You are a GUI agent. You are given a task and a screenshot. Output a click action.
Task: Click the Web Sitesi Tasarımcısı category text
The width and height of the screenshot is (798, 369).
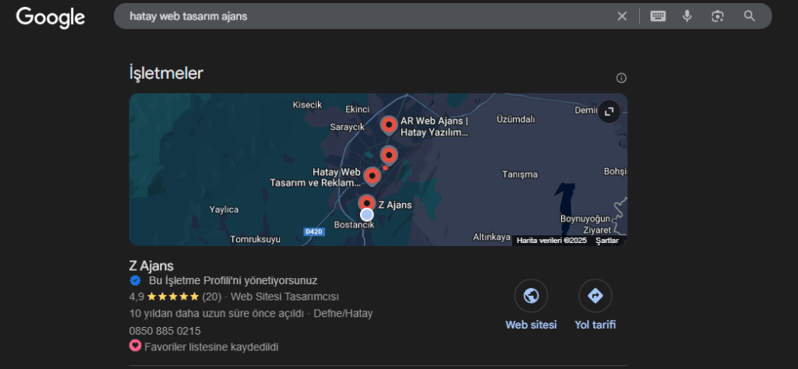[284, 297]
